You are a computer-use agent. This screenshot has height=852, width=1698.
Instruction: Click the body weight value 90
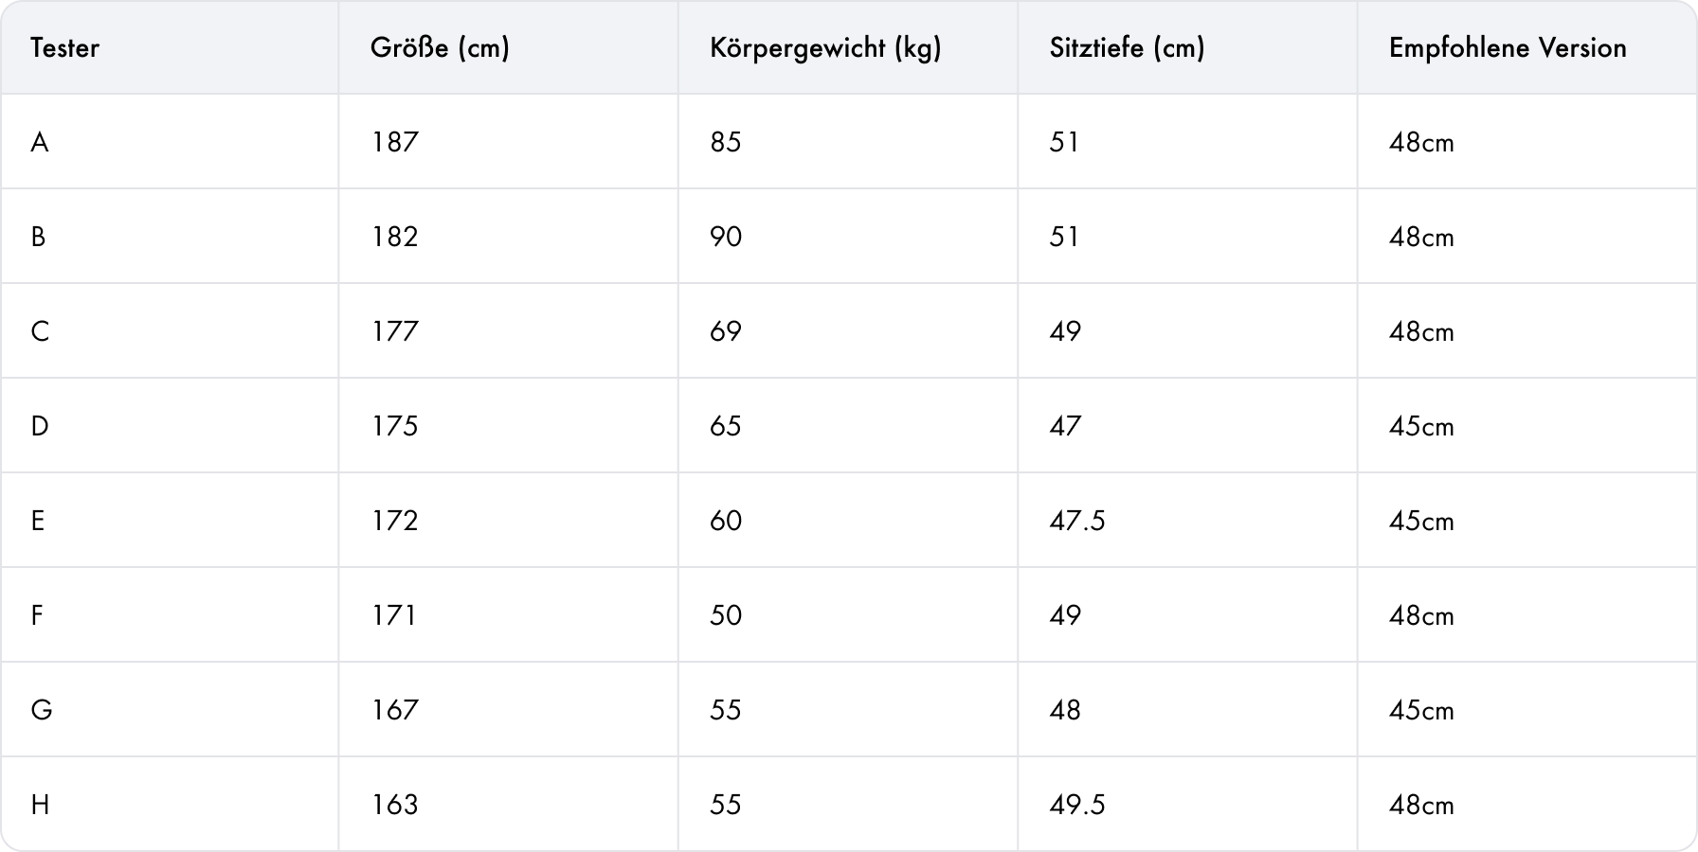726,237
